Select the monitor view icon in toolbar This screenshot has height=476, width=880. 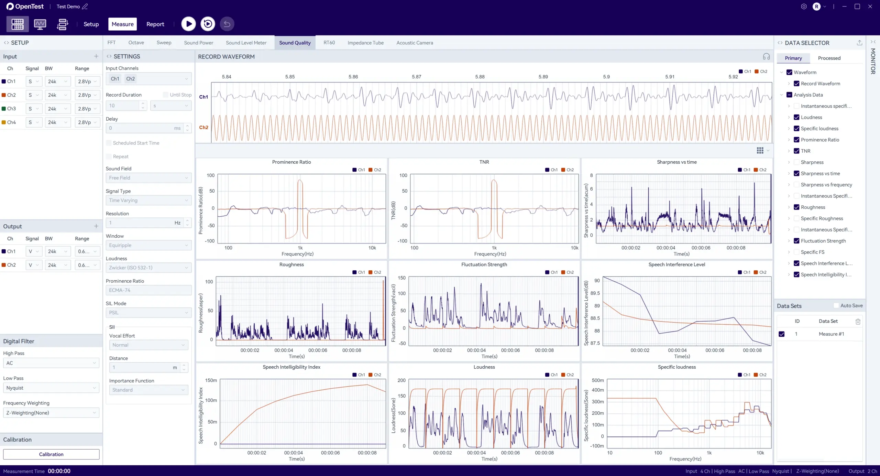(x=40, y=24)
